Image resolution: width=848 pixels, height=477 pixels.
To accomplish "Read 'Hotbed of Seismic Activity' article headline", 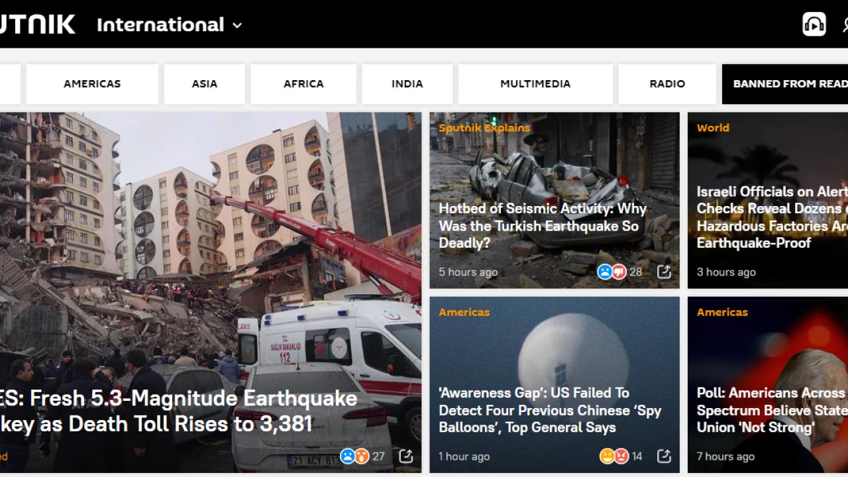I will (542, 226).
